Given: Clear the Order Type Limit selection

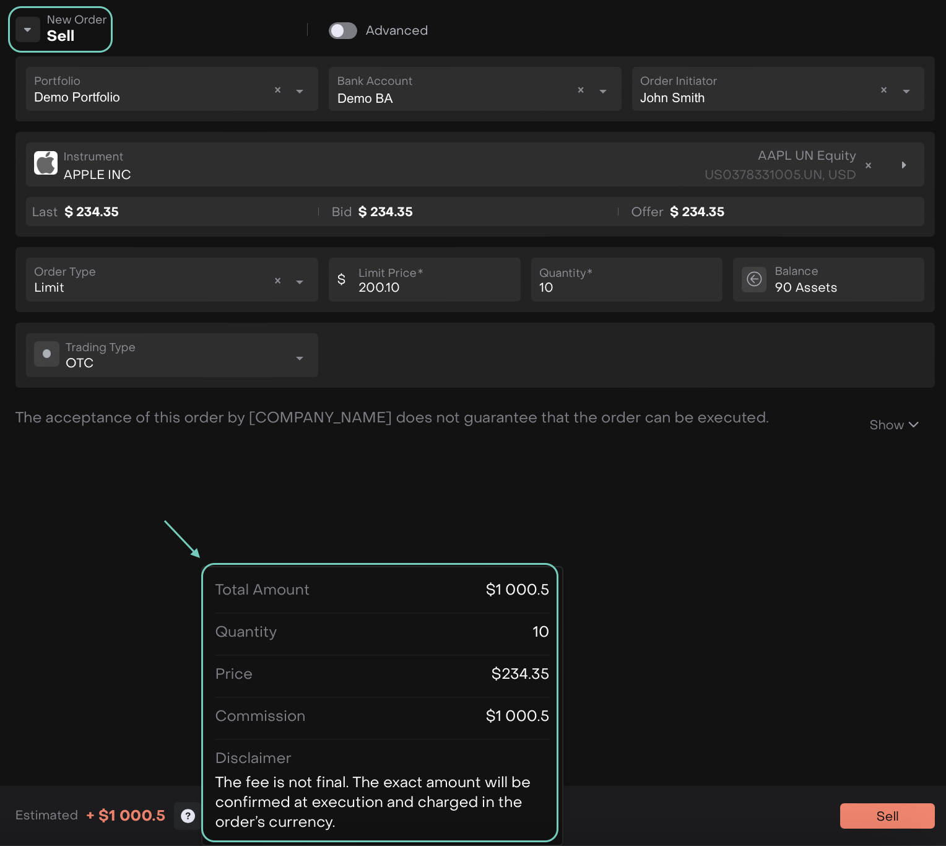Looking at the screenshot, I should coord(277,281).
